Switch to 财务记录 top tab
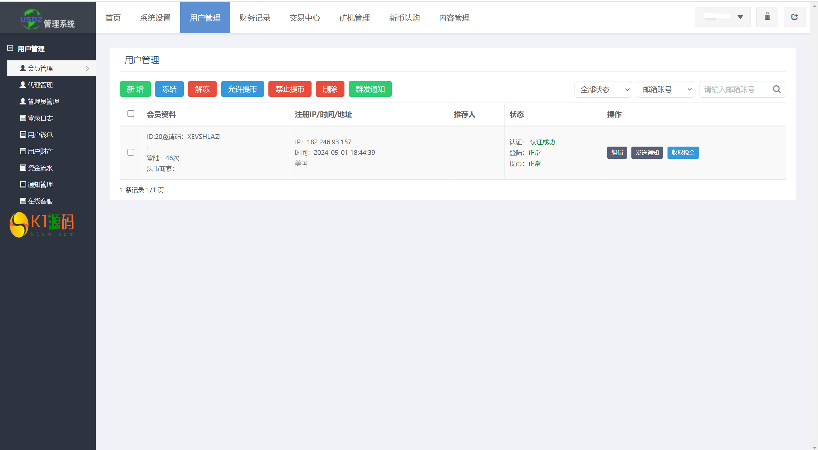The height and width of the screenshot is (450, 818). pos(255,18)
